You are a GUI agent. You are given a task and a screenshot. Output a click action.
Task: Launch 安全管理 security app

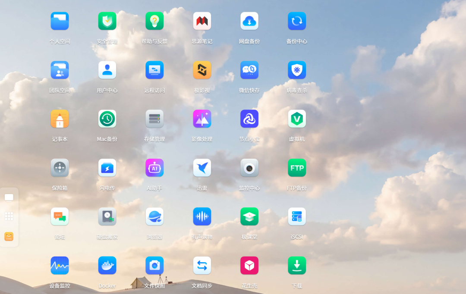[x=107, y=21]
